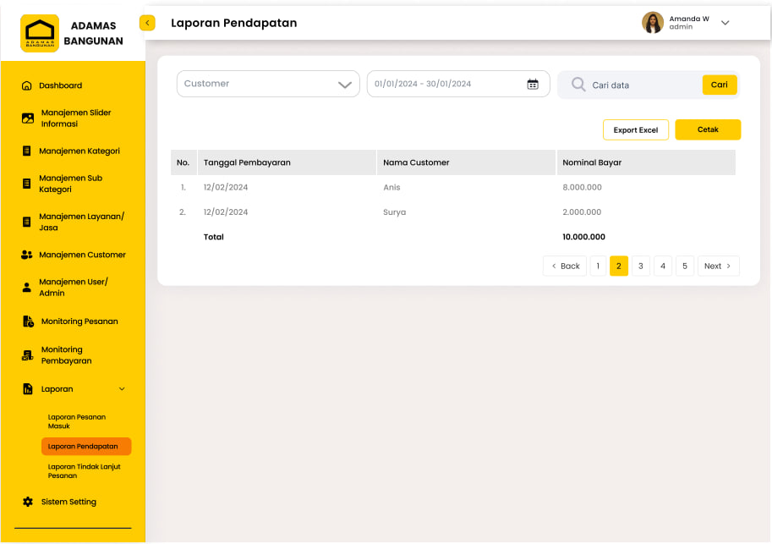This screenshot has width=772, height=544.
Task: Click the Dashboard home icon
Action: point(27,85)
